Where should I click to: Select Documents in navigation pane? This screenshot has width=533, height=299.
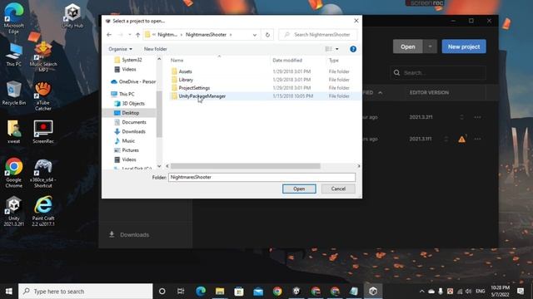coord(134,122)
